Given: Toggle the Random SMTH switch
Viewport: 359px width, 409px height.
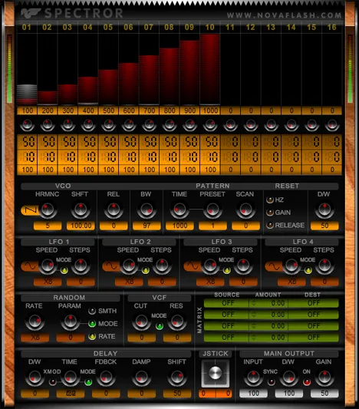Looking at the screenshot, I should 92,311.
